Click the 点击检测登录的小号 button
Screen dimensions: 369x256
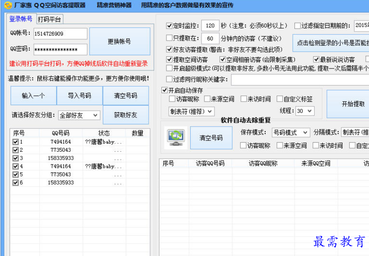(331, 43)
